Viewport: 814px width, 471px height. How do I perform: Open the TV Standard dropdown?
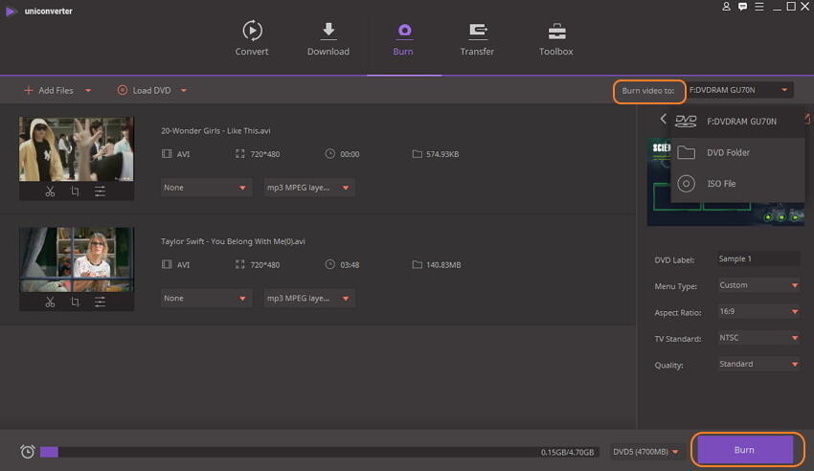pyautogui.click(x=758, y=338)
